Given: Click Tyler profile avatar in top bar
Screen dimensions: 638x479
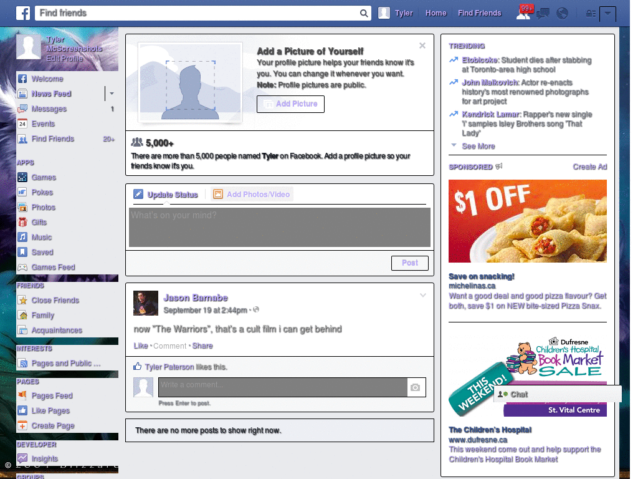Looking at the screenshot, I should point(384,13).
